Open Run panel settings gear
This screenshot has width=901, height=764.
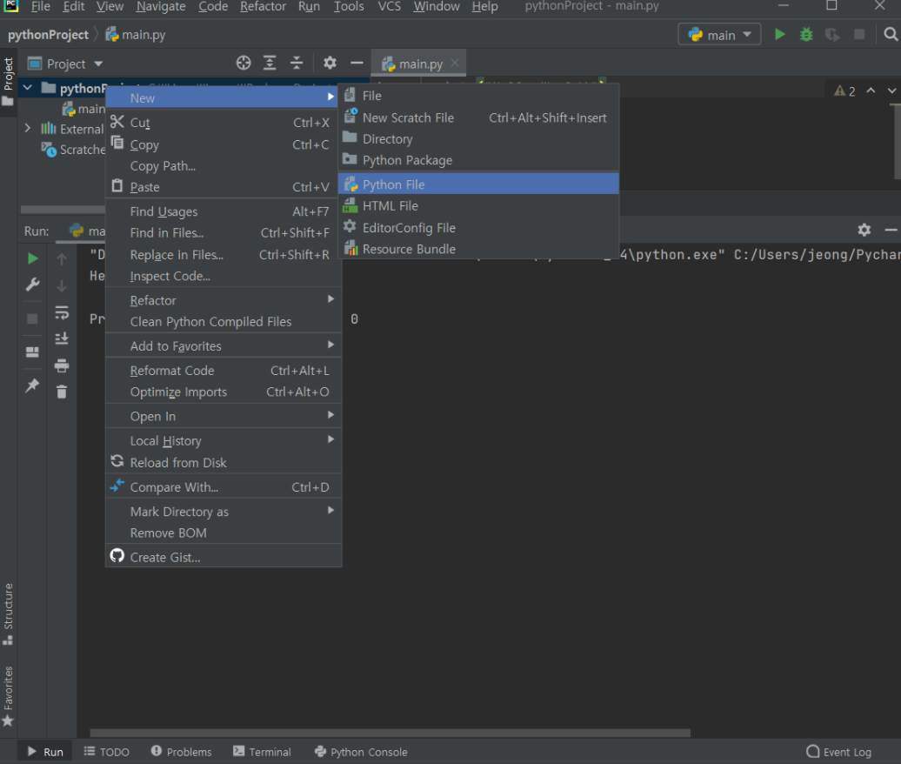coord(864,231)
